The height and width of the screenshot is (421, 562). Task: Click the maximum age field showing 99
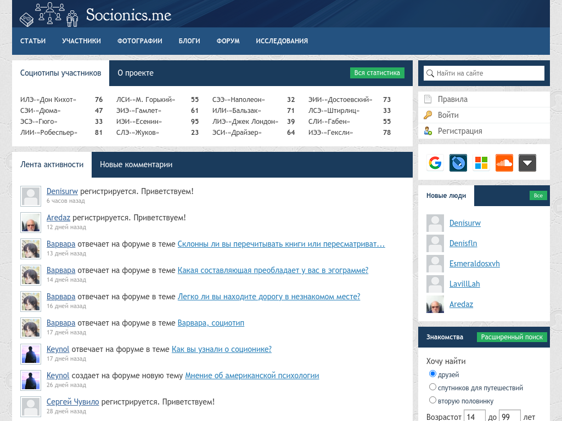(510, 417)
